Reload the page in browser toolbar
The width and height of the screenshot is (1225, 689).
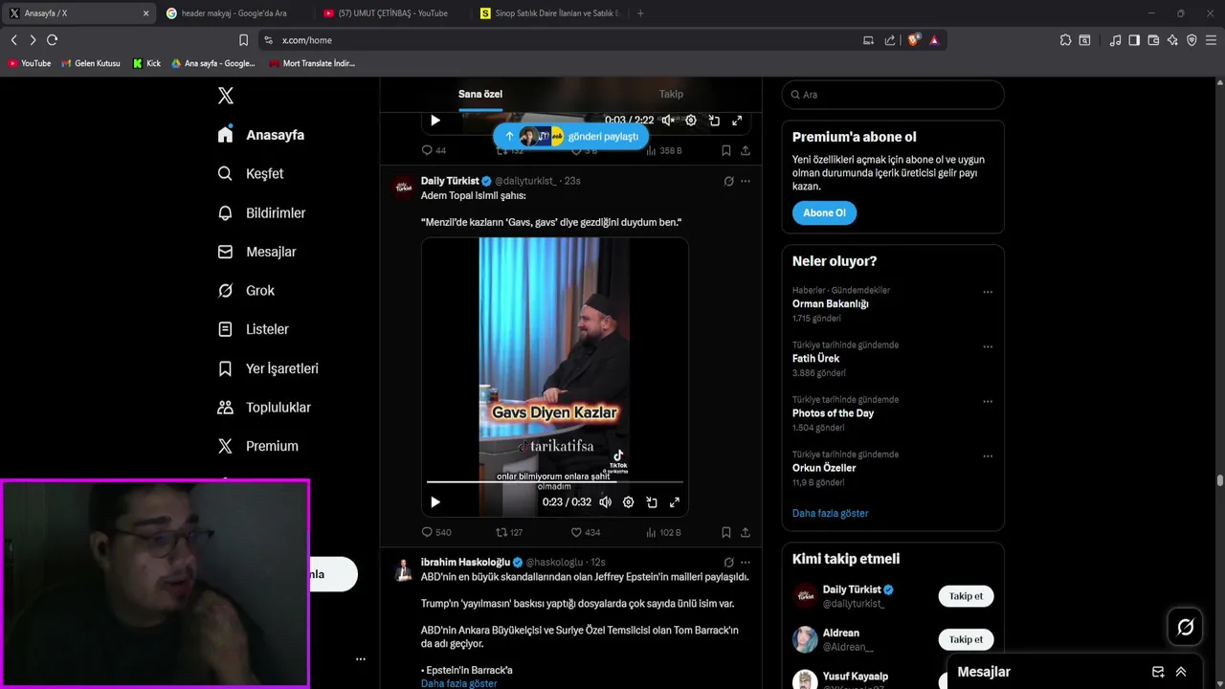coord(52,40)
